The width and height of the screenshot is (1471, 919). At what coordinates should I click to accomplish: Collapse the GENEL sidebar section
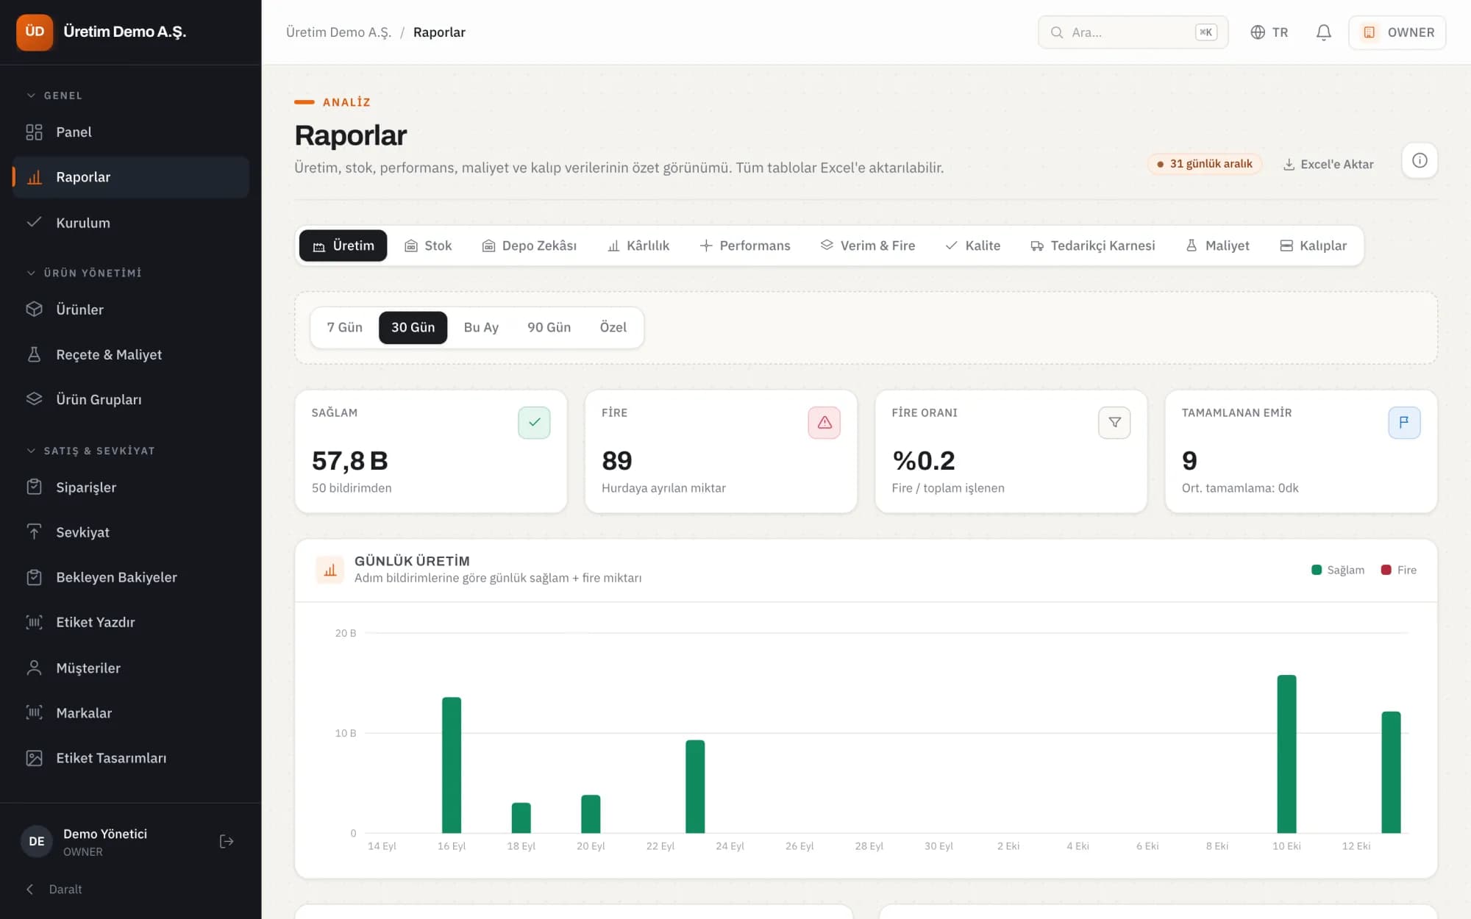(x=55, y=96)
